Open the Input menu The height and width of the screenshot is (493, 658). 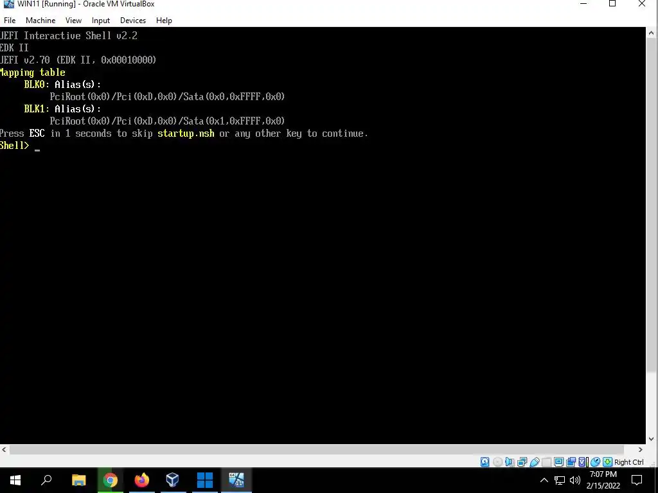(x=101, y=20)
